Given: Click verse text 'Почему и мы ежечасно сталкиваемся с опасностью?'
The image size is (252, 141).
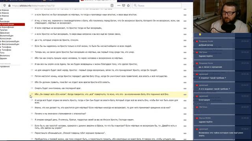Looking at the screenshot, I should [x=60, y=114].
